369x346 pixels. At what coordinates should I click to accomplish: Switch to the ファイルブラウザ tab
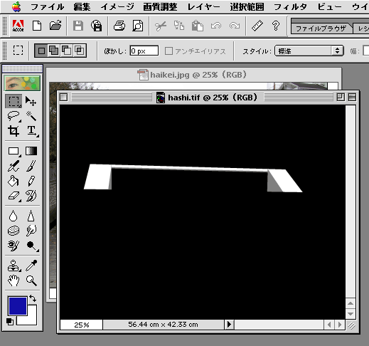321,28
